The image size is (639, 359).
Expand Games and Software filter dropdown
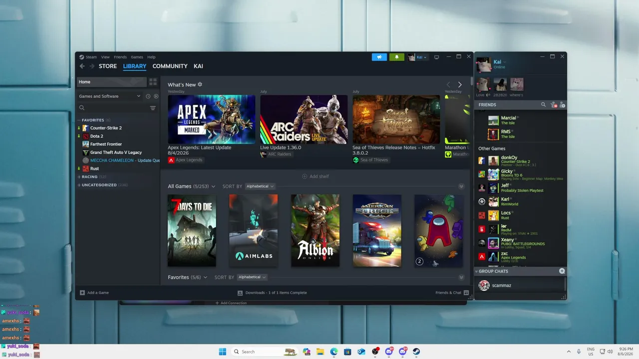click(x=110, y=96)
